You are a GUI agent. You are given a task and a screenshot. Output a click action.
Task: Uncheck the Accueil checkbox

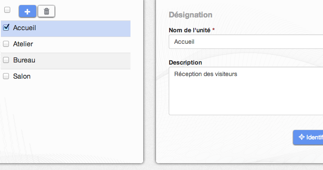tap(6, 27)
